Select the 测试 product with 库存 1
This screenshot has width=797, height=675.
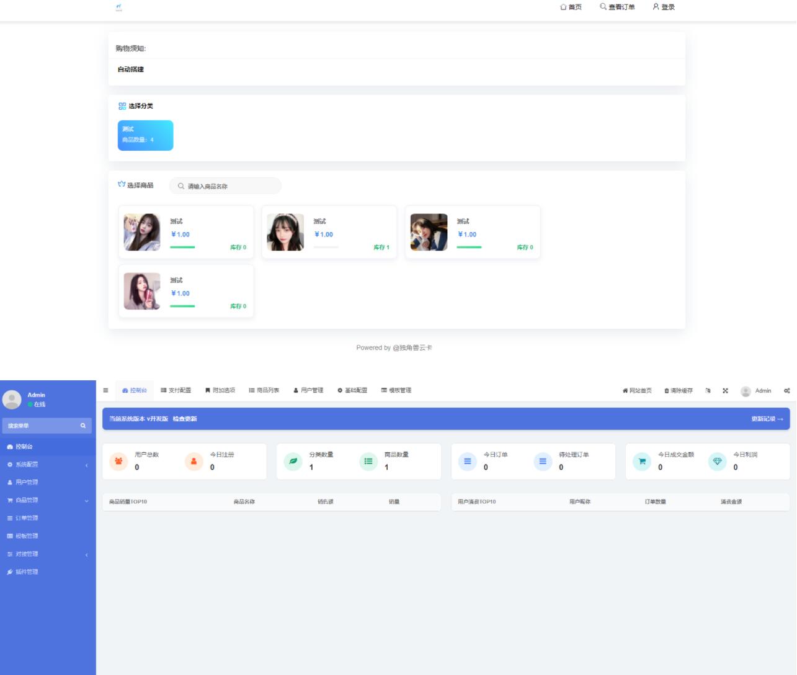tap(329, 232)
